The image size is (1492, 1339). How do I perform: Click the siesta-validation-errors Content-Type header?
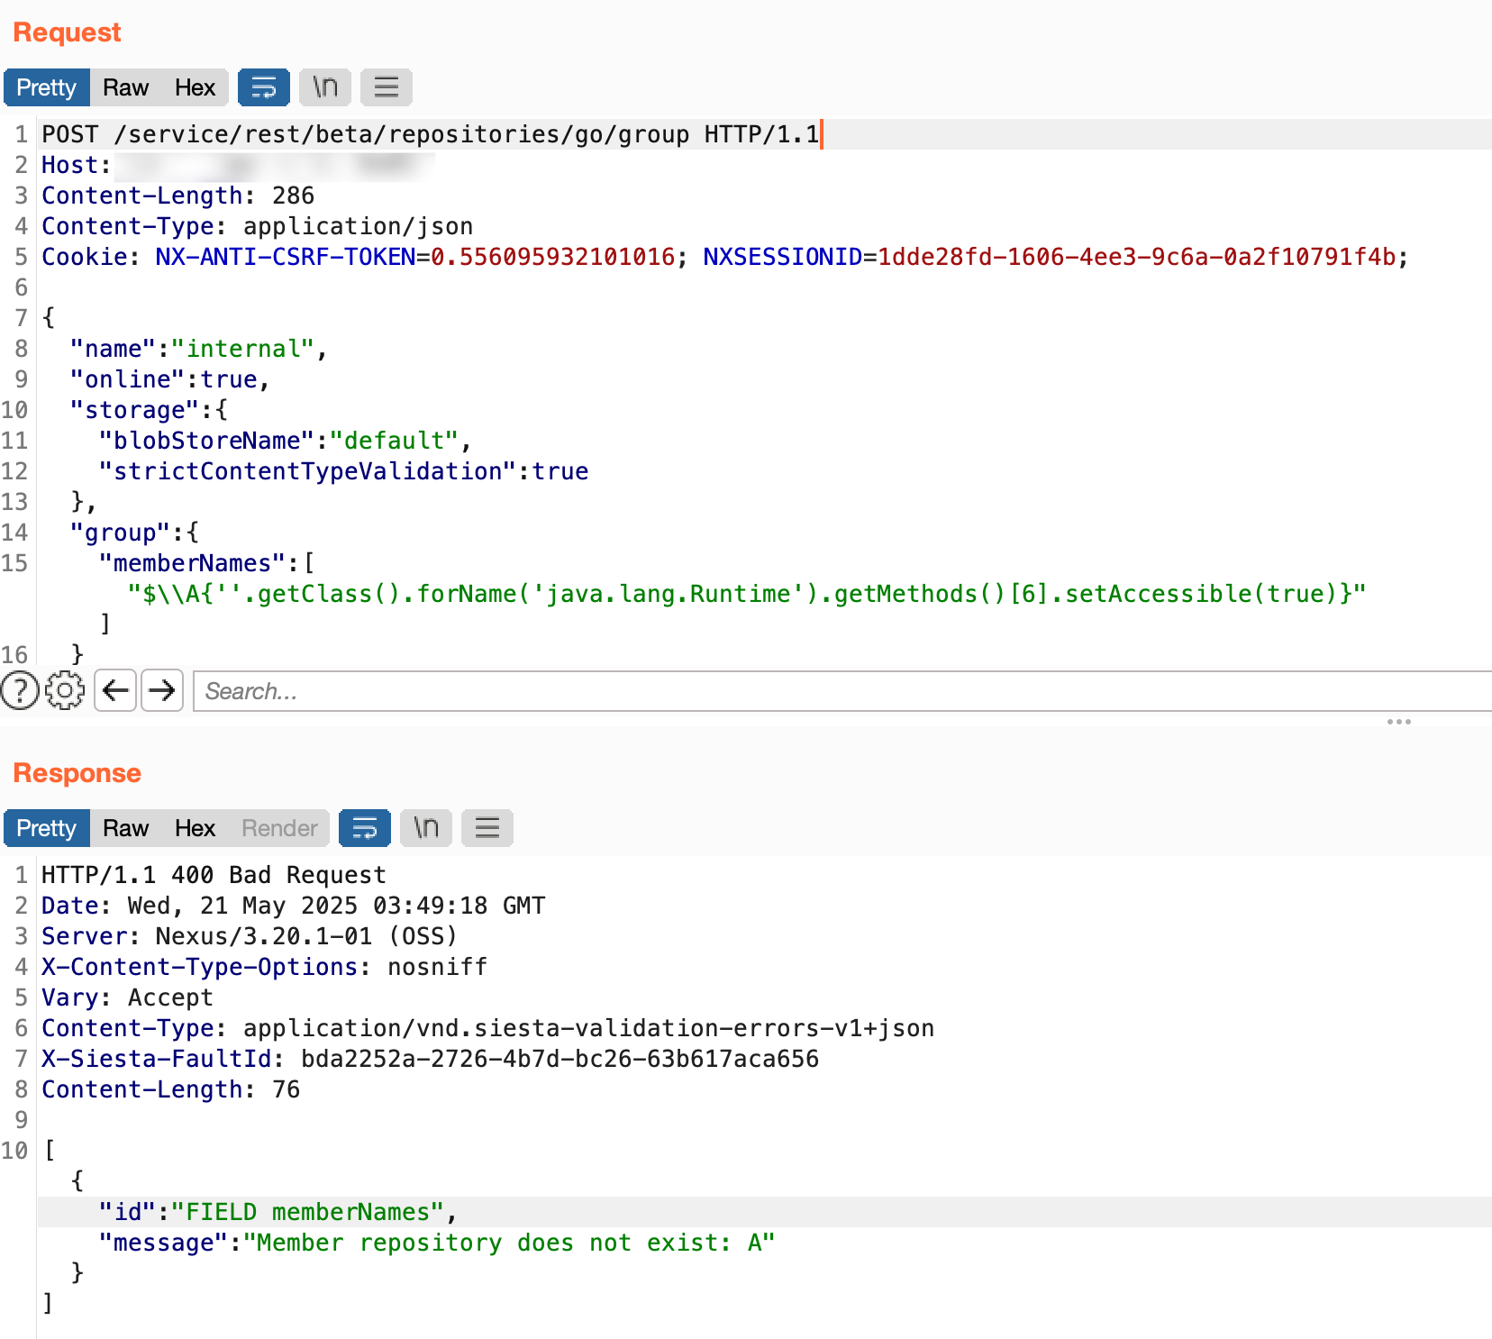[487, 1028]
